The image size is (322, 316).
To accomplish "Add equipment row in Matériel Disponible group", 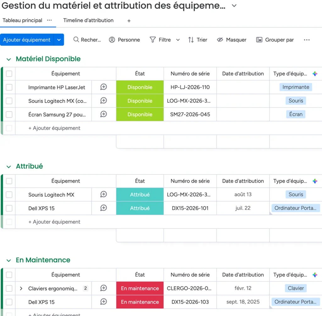I will 54,128.
